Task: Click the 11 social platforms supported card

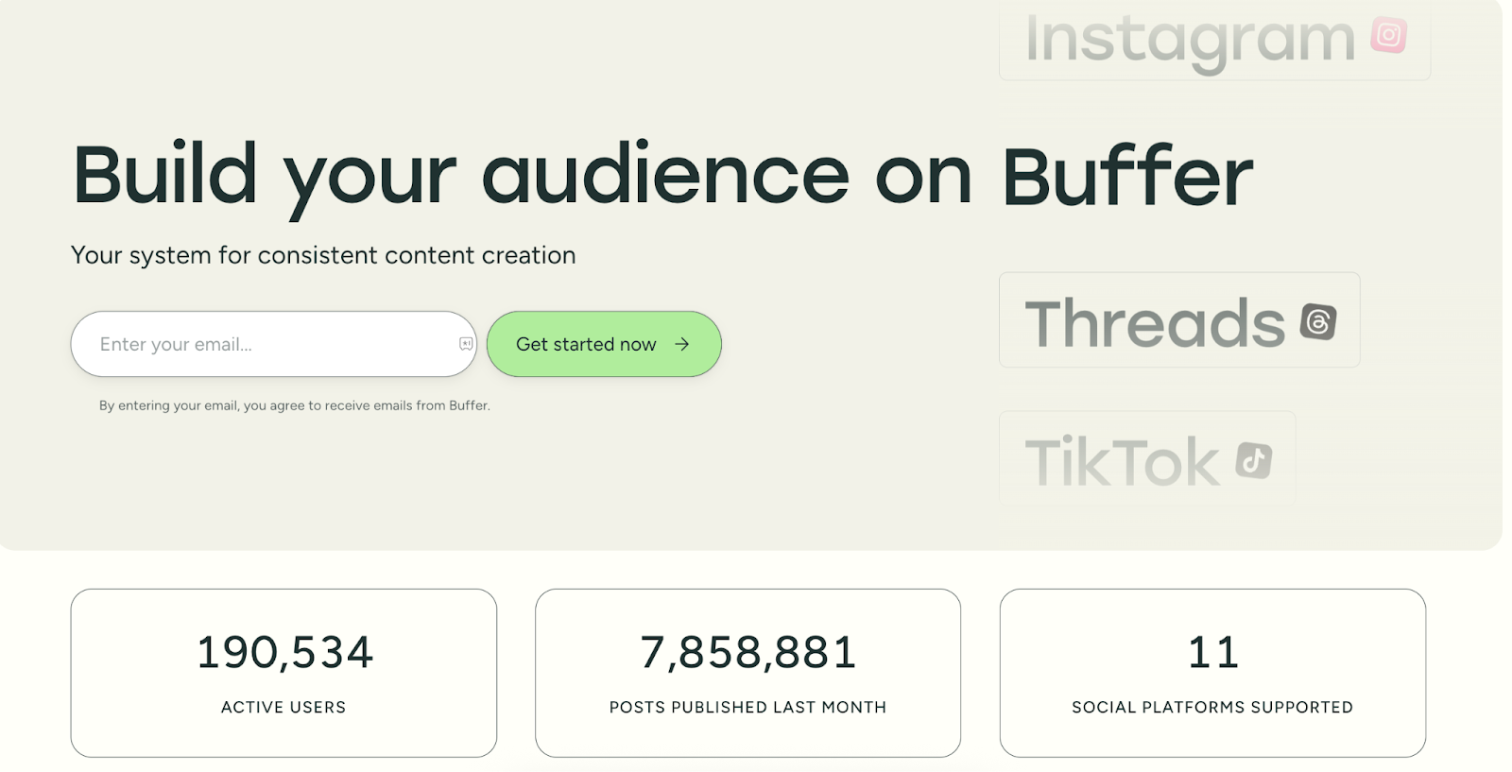Action: (1212, 673)
